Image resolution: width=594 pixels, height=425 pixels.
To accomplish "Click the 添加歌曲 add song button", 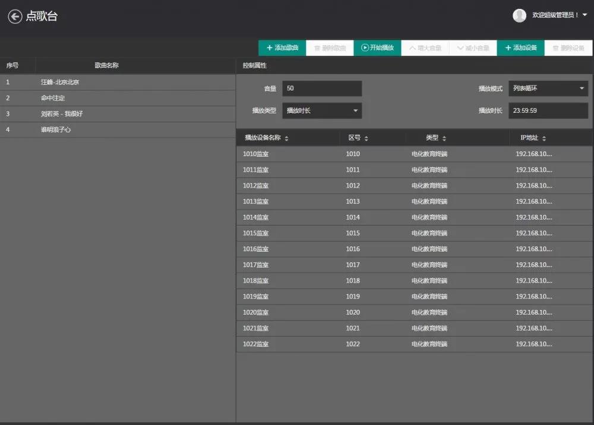I will click(x=282, y=48).
